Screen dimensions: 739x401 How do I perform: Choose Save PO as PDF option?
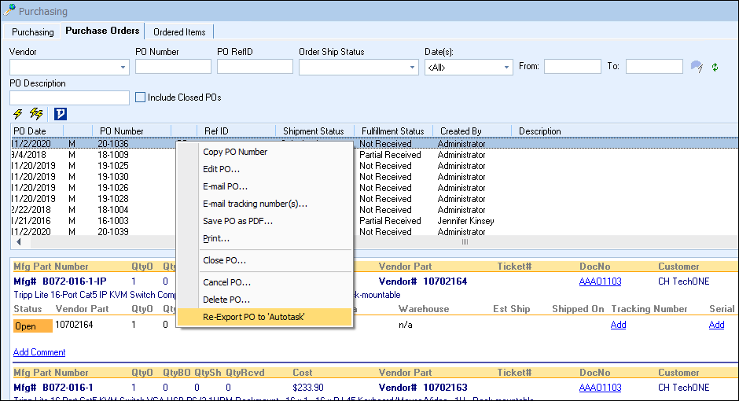coord(237,221)
